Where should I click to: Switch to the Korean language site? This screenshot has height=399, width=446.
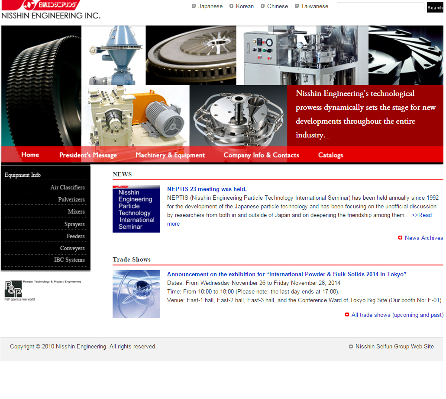(245, 6)
